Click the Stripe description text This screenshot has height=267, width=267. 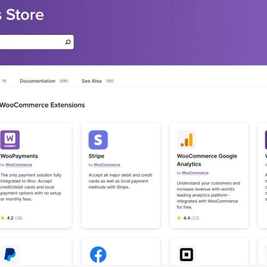click(x=120, y=181)
